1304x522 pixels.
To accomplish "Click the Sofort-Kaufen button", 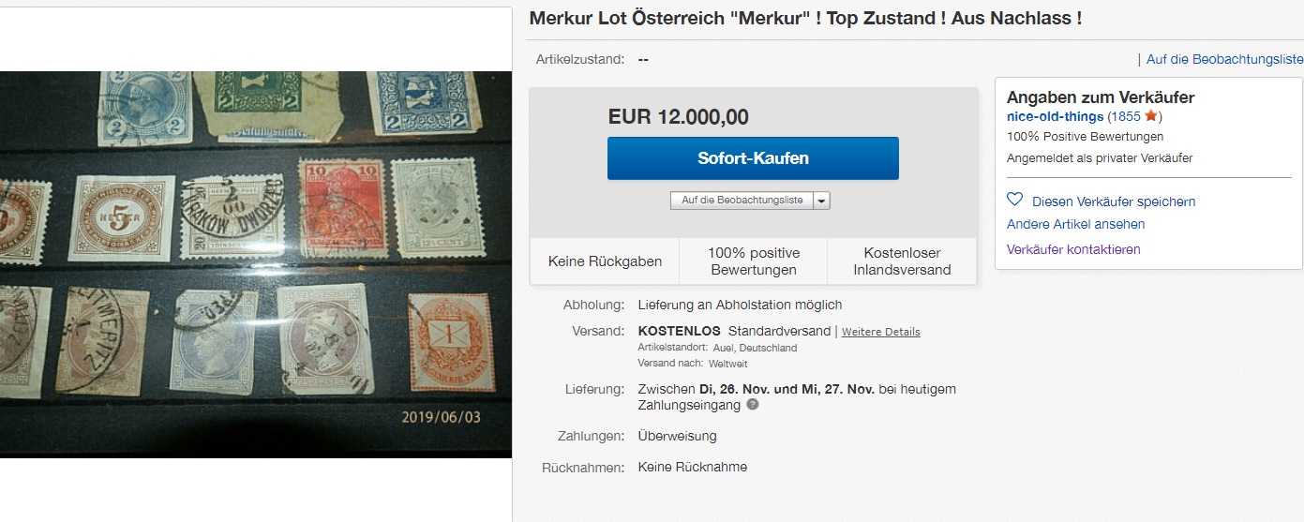I will pos(753,158).
